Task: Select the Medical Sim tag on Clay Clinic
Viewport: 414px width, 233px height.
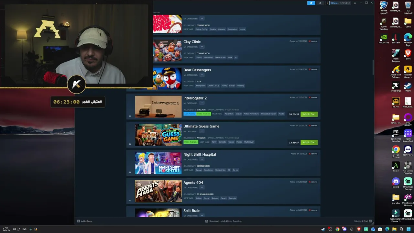Action: pyautogui.click(x=220, y=58)
